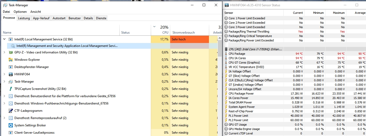Open the Datei menu
The image size is (366, 136).
tap(7, 12)
